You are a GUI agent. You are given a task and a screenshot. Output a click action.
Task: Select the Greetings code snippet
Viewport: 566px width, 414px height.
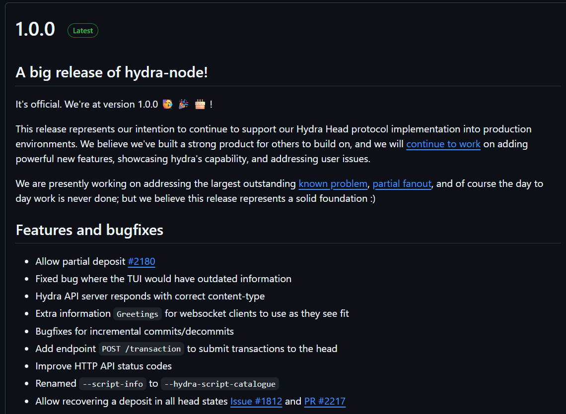pos(137,313)
